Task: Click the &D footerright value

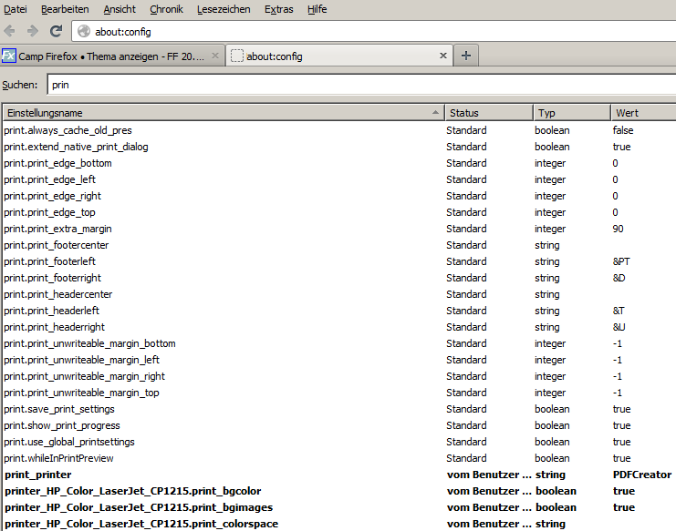Action: [619, 278]
